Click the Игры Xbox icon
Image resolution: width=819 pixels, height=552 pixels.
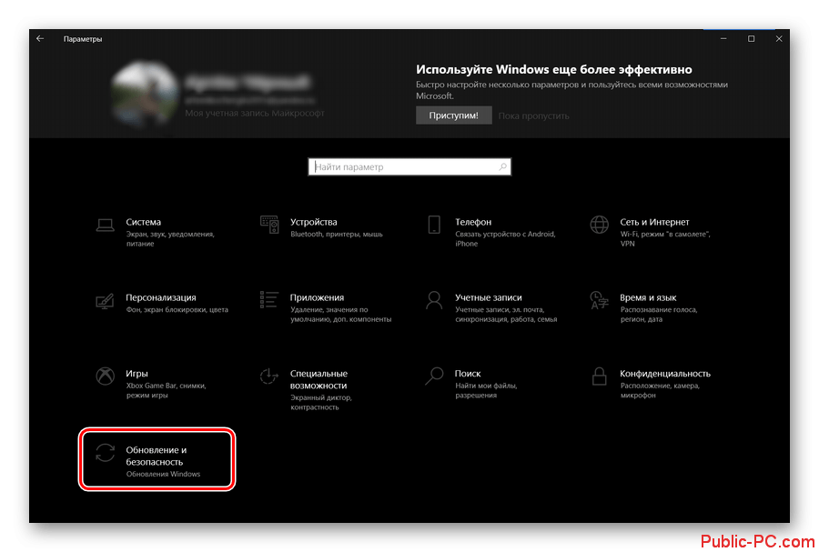105,376
